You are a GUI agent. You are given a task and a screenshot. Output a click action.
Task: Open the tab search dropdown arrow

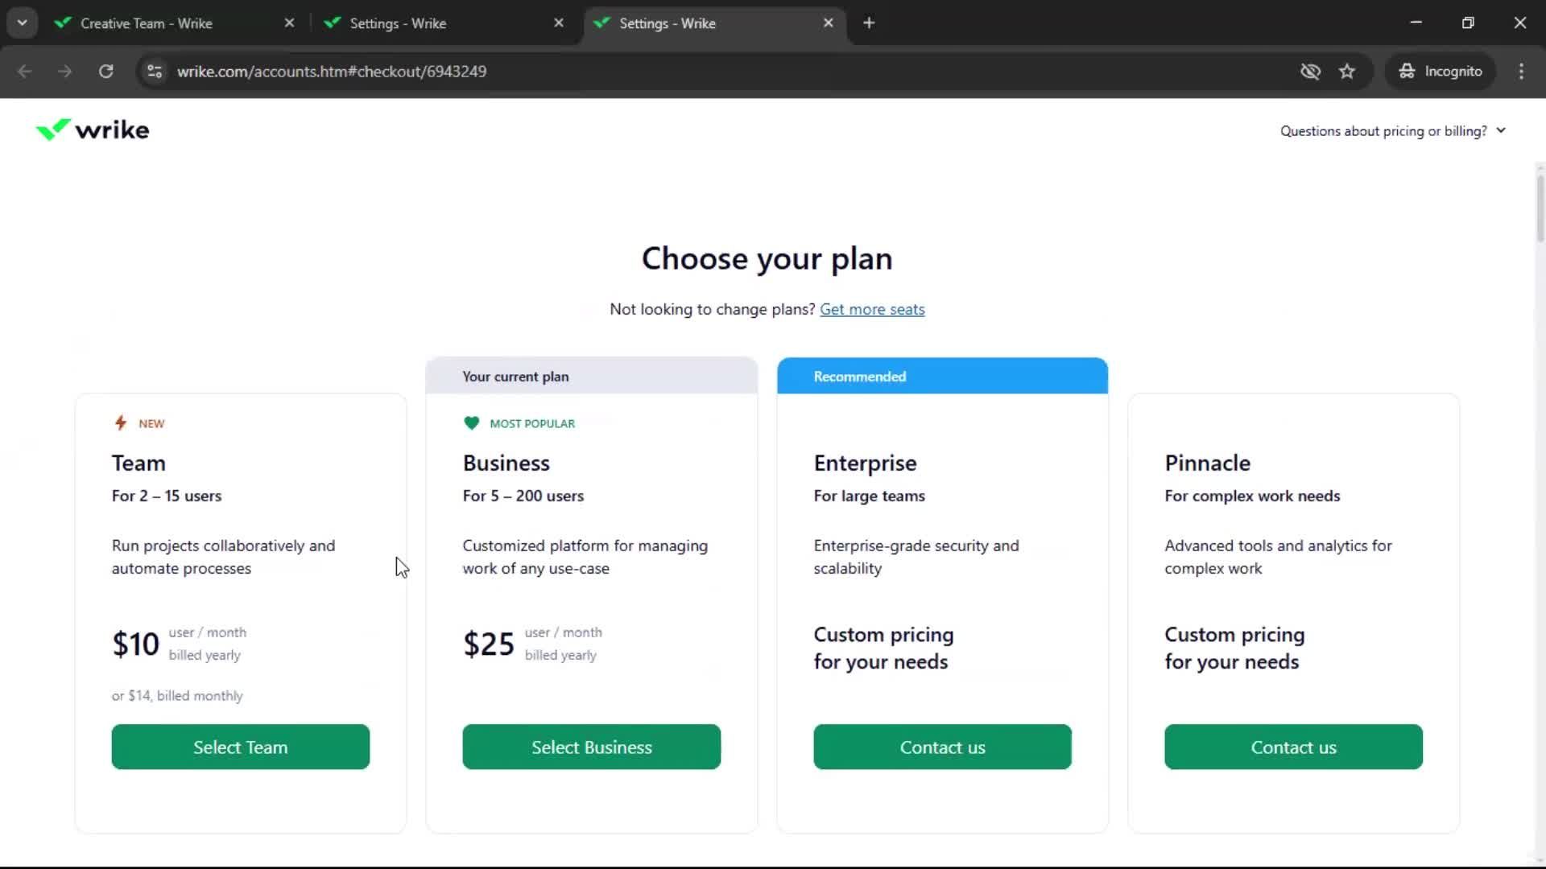coord(23,23)
